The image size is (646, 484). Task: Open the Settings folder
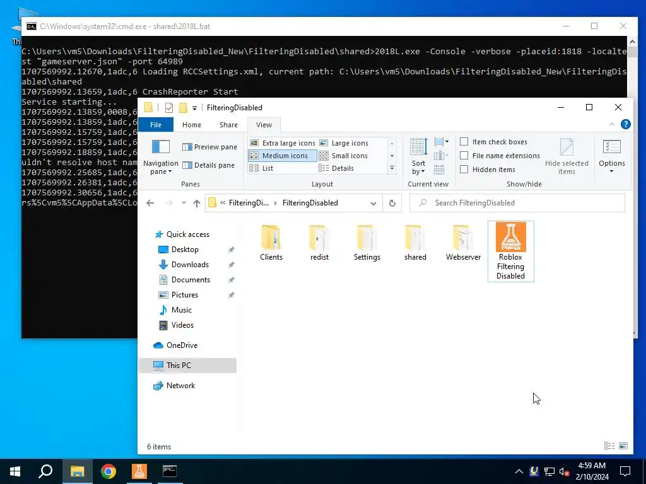pyautogui.click(x=367, y=243)
